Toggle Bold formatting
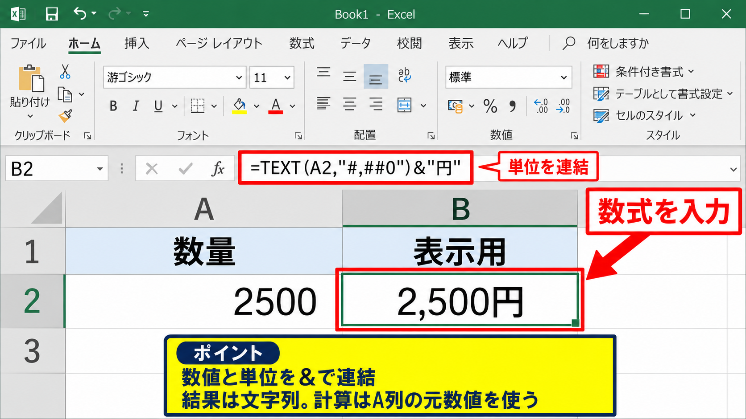 tap(113, 106)
